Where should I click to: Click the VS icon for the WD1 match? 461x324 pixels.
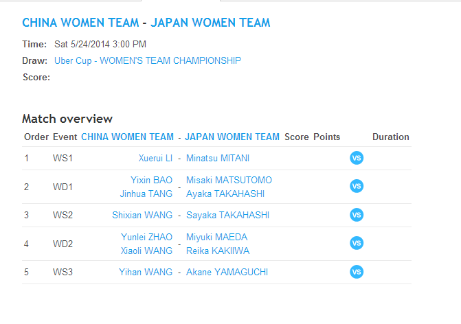point(357,187)
